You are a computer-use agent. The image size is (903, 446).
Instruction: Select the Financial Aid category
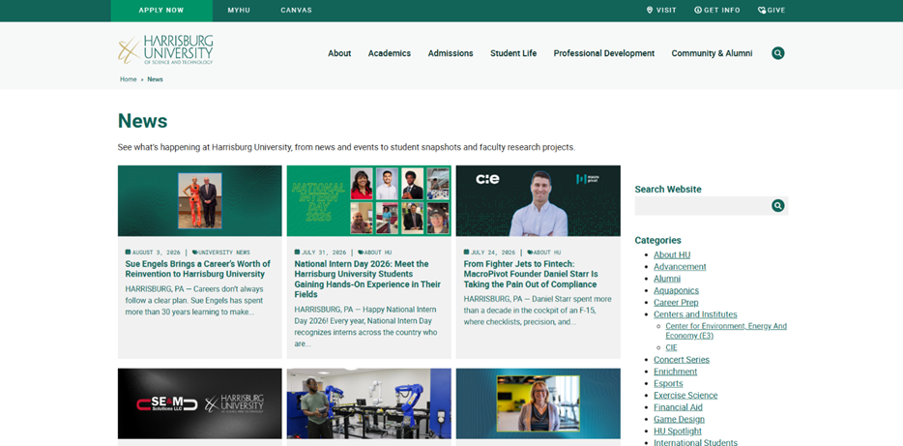coord(678,407)
